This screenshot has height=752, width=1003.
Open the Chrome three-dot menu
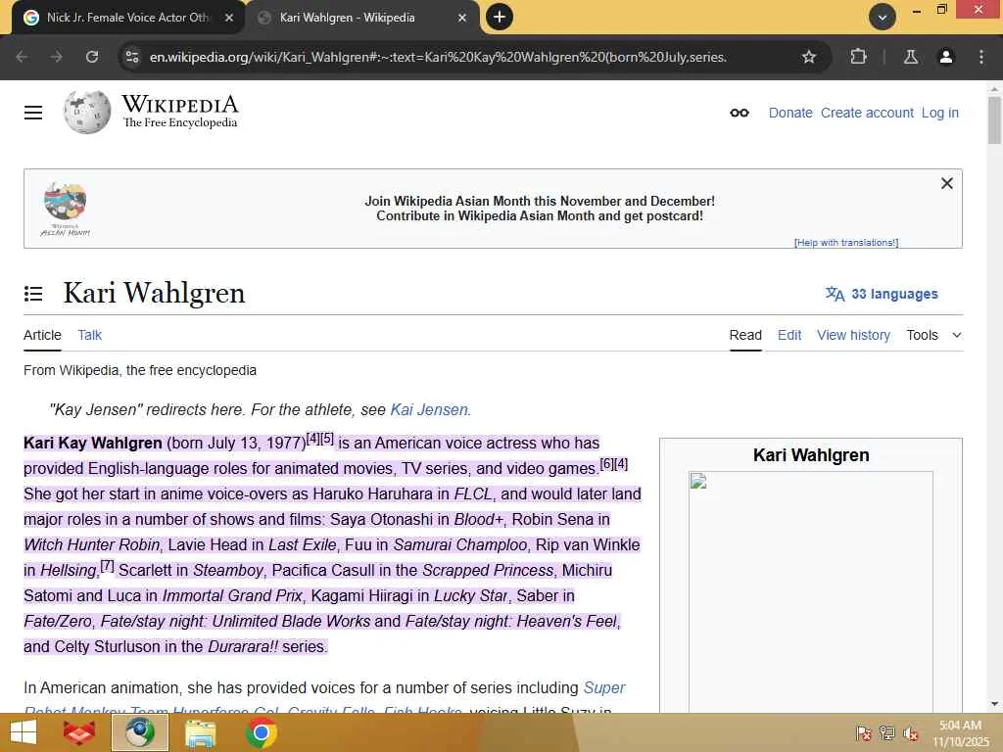point(981,57)
